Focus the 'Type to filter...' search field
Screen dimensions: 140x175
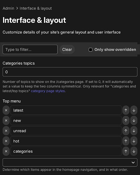click(x=30, y=49)
